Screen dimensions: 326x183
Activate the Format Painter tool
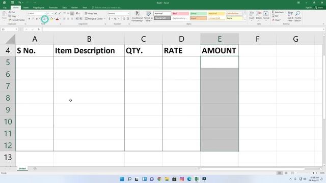17,20
